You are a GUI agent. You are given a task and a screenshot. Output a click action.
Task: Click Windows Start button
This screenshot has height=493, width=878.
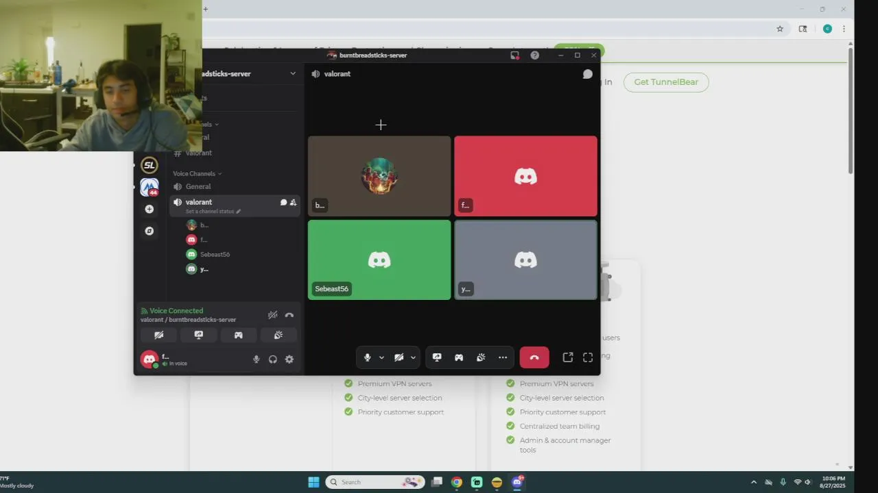pyautogui.click(x=313, y=482)
